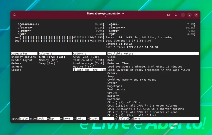The width and height of the screenshot is (212, 135).
Task: Choose System from Available meters
Action: 112,83
